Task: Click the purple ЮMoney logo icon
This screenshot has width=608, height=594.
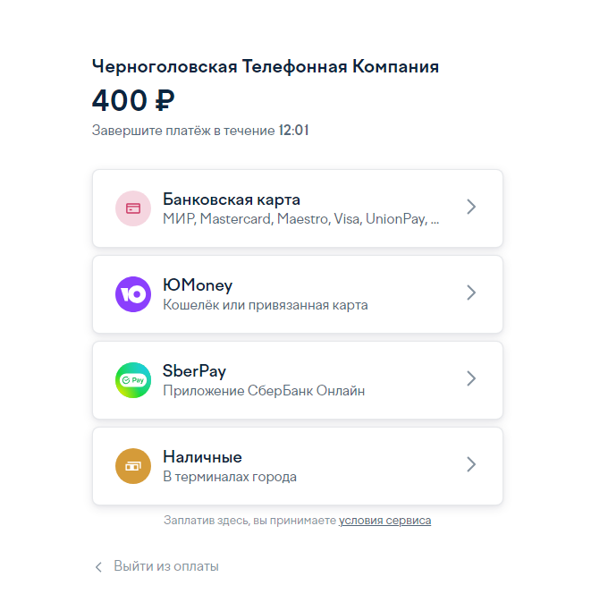Action: coord(133,294)
